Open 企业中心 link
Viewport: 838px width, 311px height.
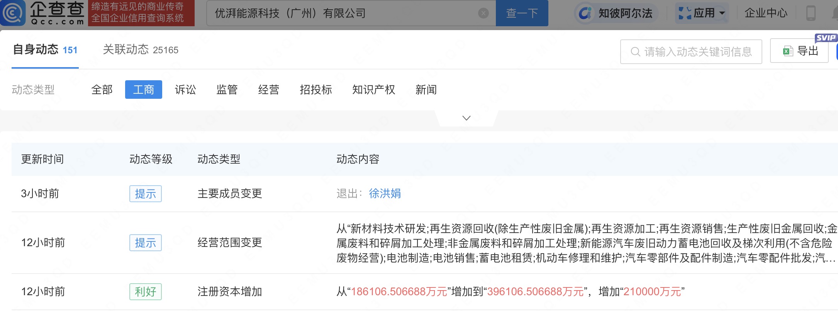coord(766,13)
